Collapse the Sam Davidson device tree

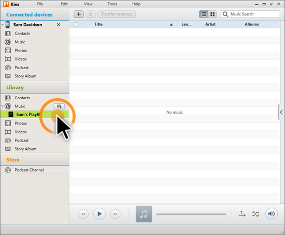tap(3, 24)
